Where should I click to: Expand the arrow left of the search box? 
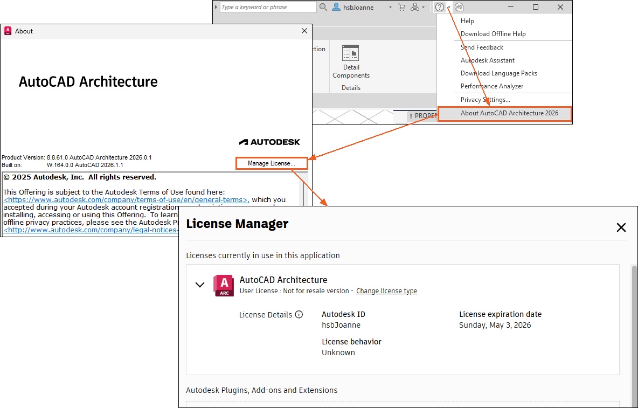tap(216, 7)
